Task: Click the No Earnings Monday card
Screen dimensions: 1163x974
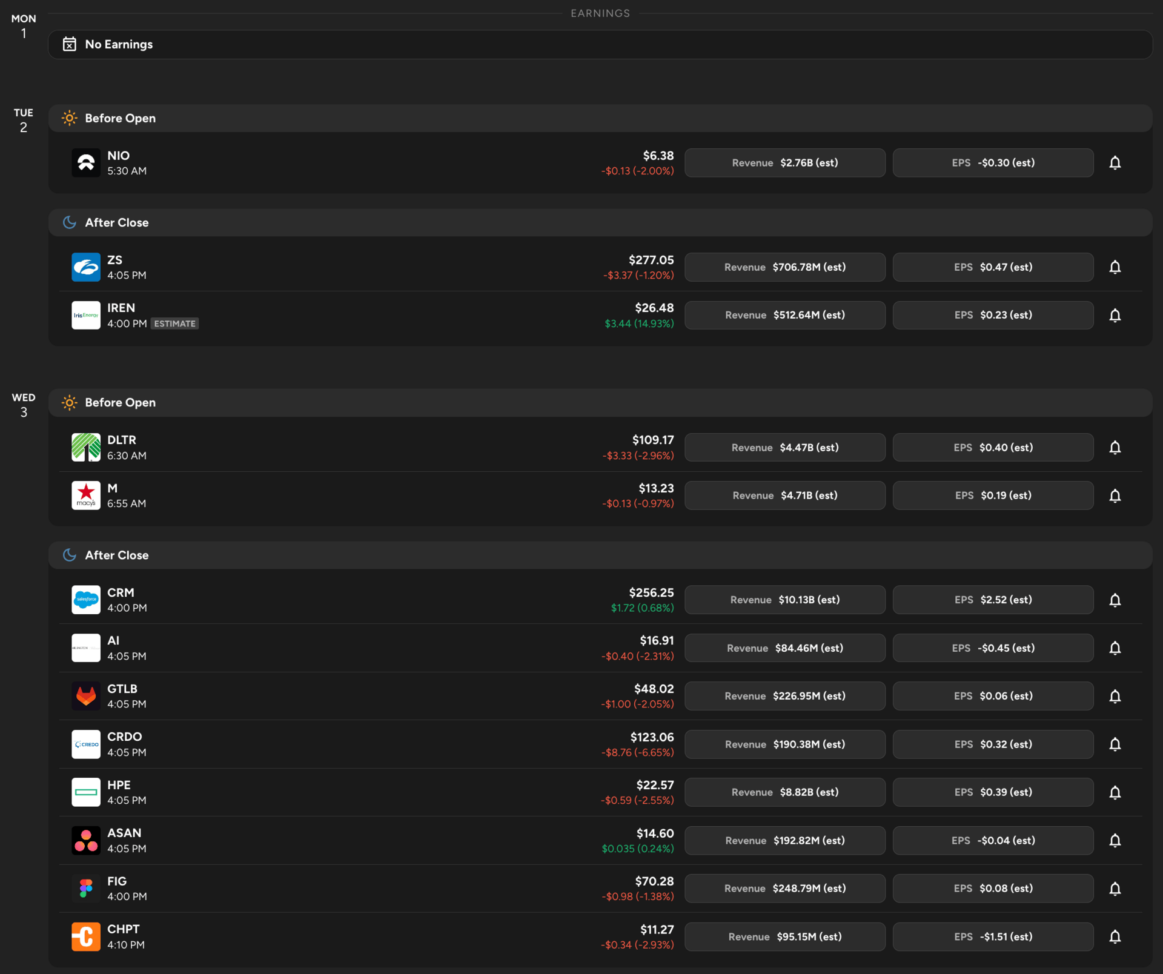Action: tap(600, 44)
